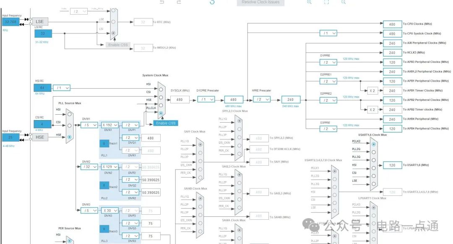The width and height of the screenshot is (453, 244).
Task: Select HSI in the PLL Source Mux
Action: point(69,114)
